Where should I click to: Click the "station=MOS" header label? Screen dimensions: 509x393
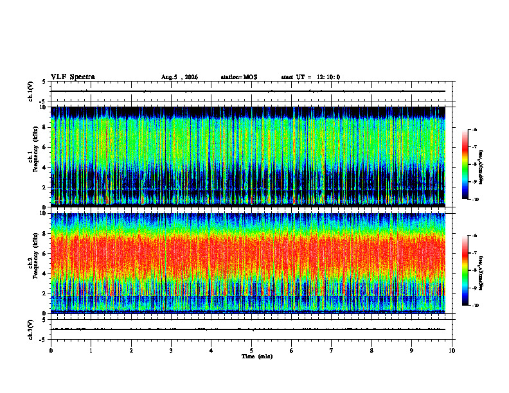tap(239, 77)
